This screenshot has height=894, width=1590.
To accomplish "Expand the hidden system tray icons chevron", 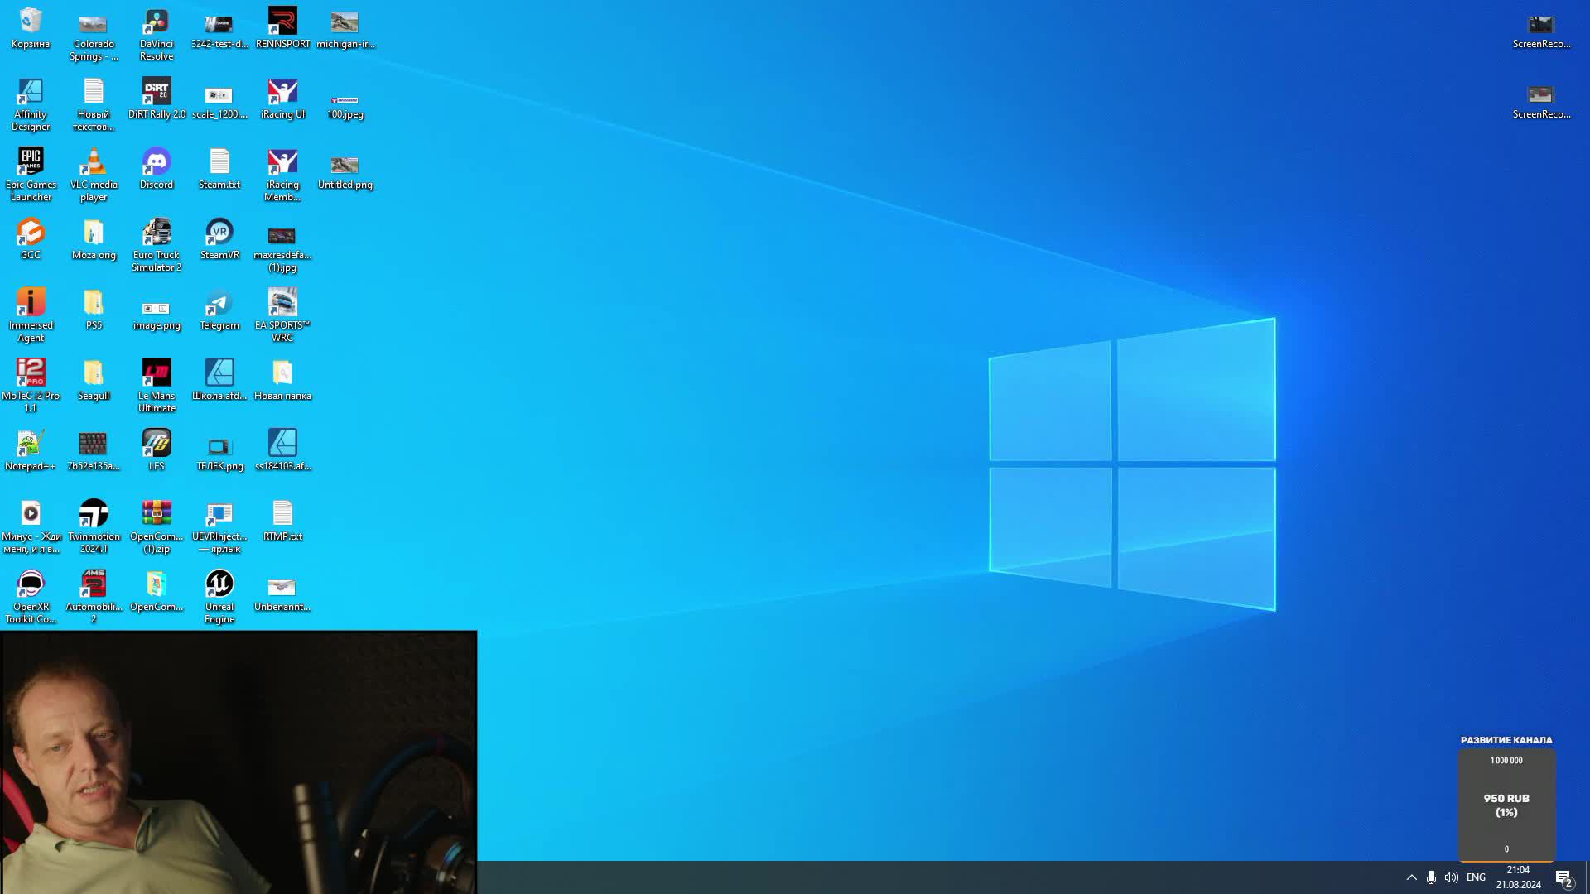I will (x=1411, y=877).
